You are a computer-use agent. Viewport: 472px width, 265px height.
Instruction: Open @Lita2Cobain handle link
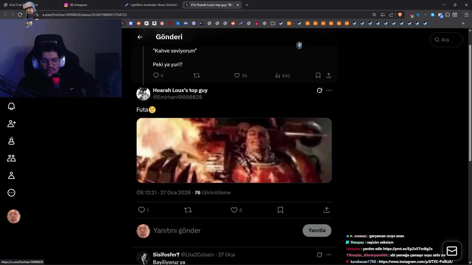tap(197, 255)
